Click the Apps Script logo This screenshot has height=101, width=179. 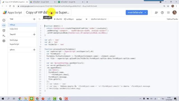click(12, 12)
